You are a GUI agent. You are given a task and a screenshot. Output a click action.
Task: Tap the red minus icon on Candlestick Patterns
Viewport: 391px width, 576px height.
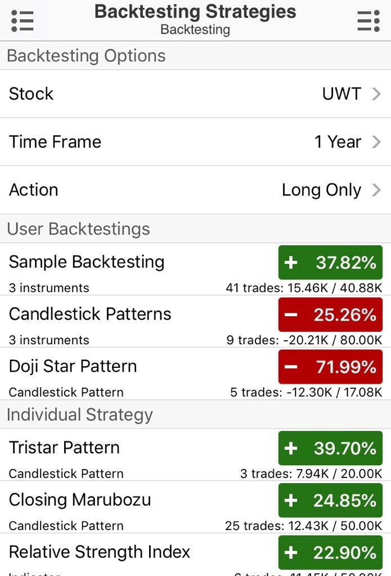click(291, 315)
